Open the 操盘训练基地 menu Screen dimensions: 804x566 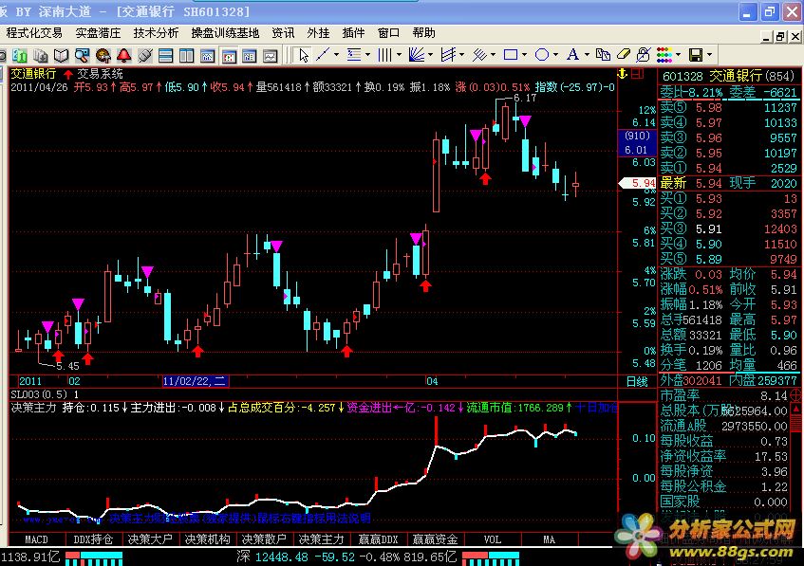pyautogui.click(x=225, y=33)
